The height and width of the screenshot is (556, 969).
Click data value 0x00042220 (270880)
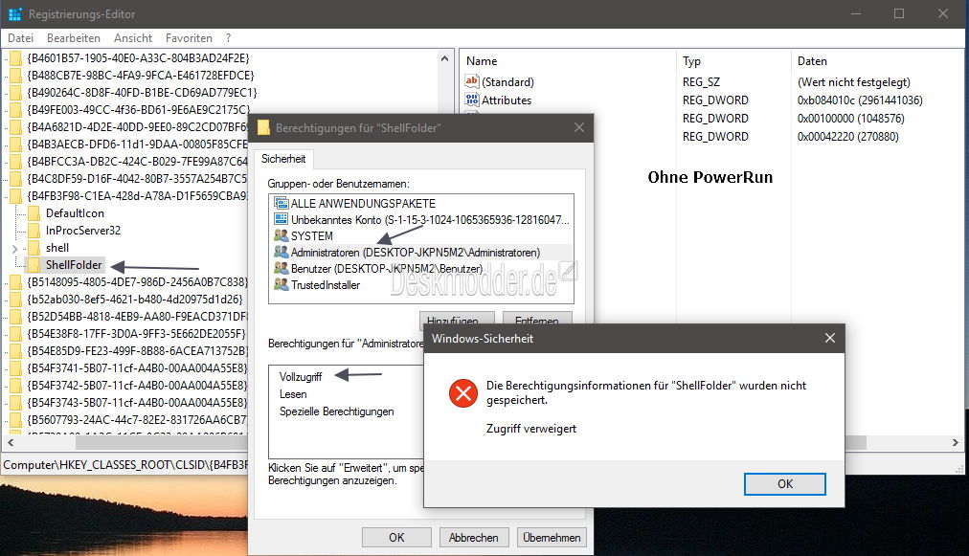coord(848,137)
